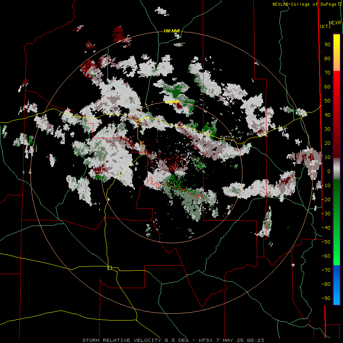Image resolution: width=343 pixels, height=343 pixels.
Task: Click the -60 value on velocity scale
Action: (326, 256)
